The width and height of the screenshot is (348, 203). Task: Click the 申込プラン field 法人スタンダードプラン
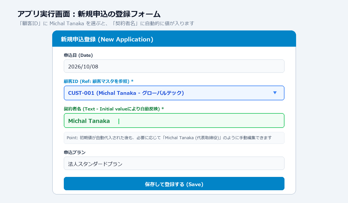click(x=174, y=163)
